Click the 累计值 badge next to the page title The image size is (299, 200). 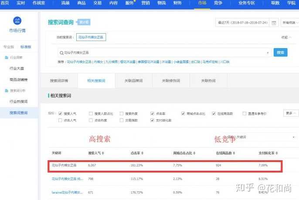point(97,22)
